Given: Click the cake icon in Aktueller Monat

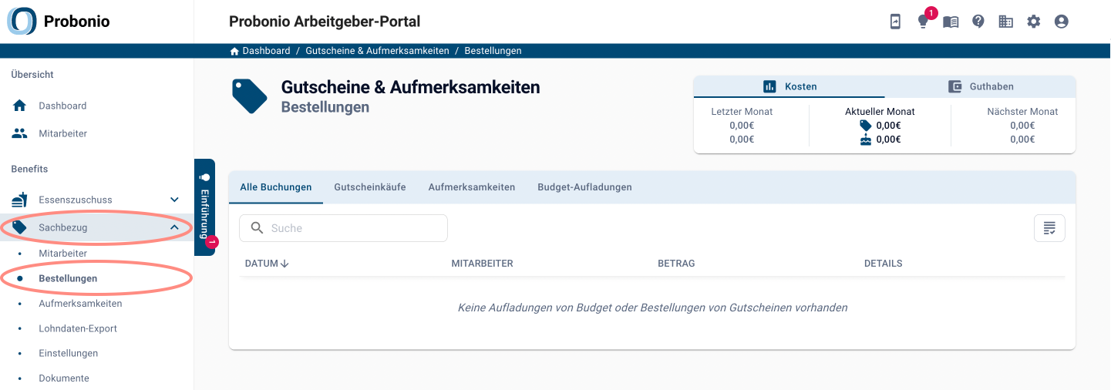Looking at the screenshot, I should tap(866, 140).
